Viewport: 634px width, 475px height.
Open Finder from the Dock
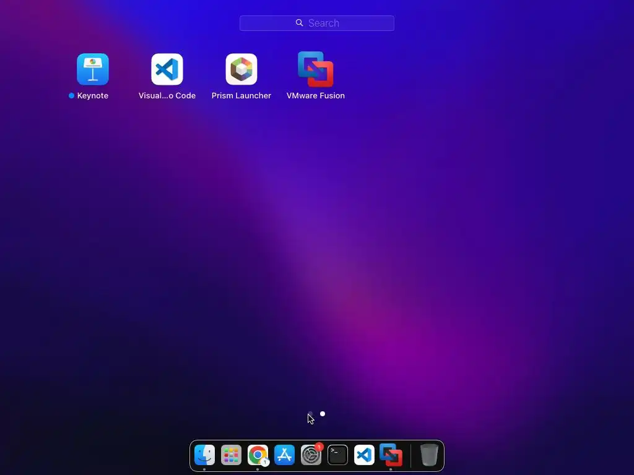(204, 455)
